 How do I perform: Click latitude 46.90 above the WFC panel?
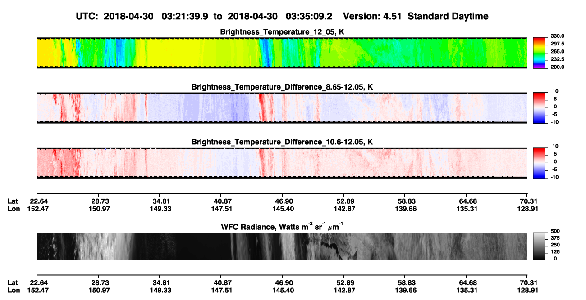[285, 201]
